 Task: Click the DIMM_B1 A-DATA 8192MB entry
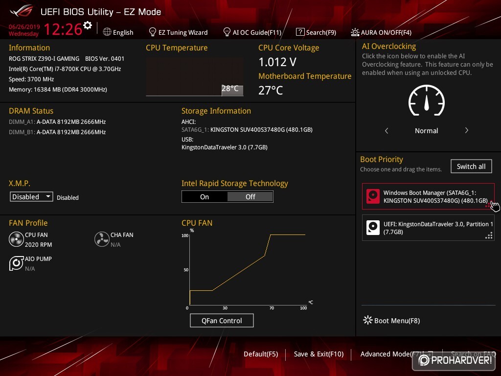(57, 132)
